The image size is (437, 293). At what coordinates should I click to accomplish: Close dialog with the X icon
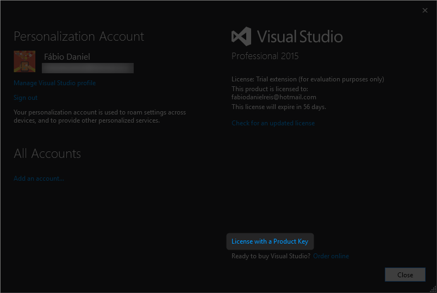(424, 10)
